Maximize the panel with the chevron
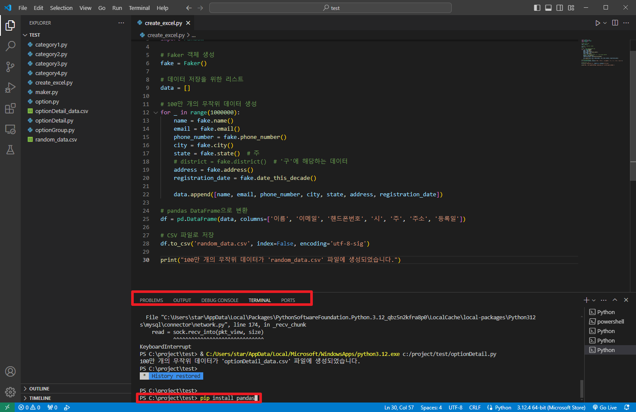The height and width of the screenshot is (412, 636). click(x=615, y=300)
